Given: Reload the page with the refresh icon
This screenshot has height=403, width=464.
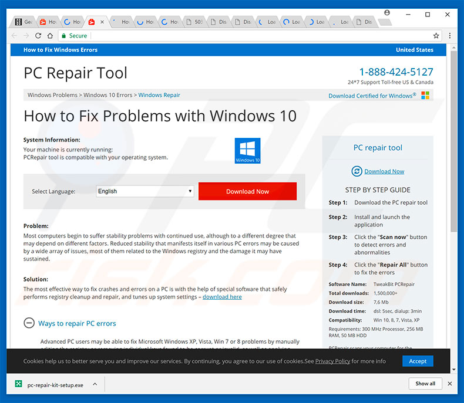Looking at the screenshot, I should 38,36.
